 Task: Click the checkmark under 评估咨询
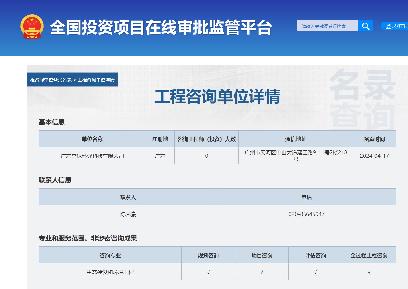point(315,272)
